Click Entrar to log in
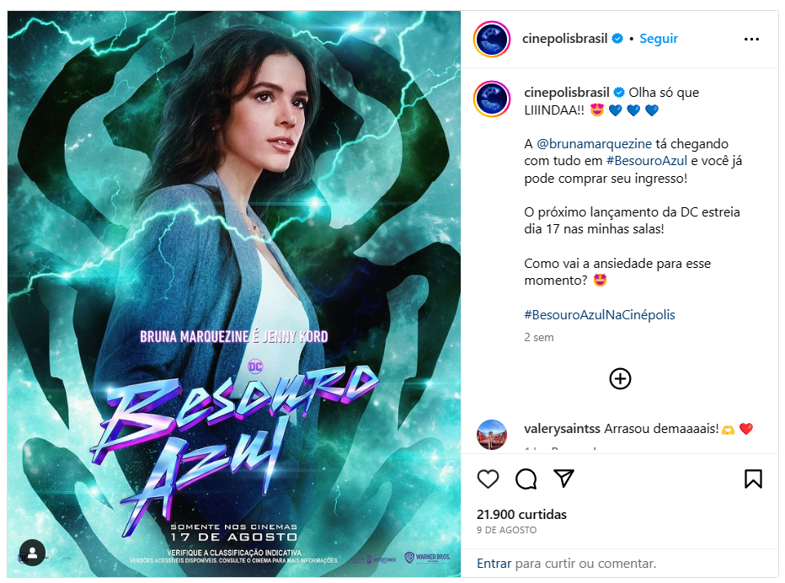This screenshot has height=583, width=785. (x=494, y=564)
